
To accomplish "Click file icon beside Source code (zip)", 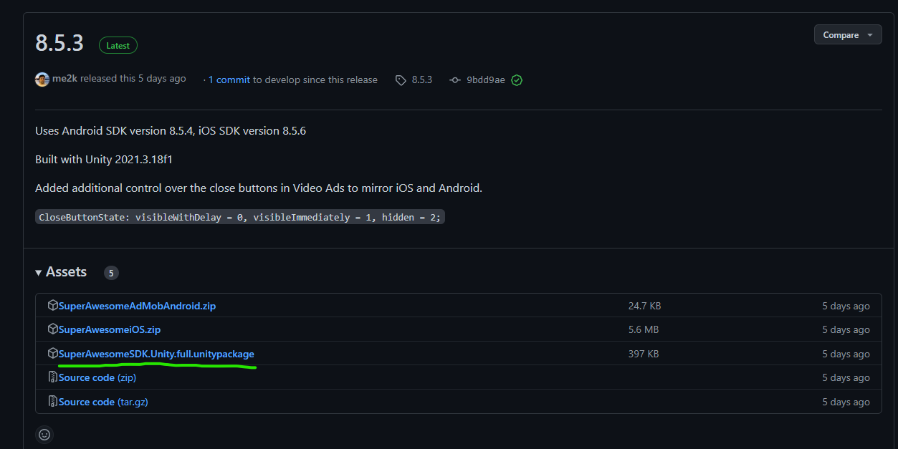I will coord(52,377).
